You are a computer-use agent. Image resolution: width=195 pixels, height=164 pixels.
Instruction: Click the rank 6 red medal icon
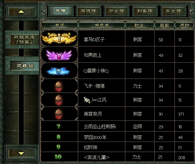click(x=59, y=114)
